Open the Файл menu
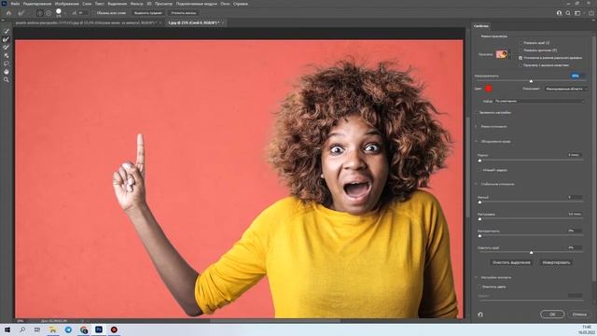Image resolution: width=597 pixels, height=336 pixels. click(15, 4)
